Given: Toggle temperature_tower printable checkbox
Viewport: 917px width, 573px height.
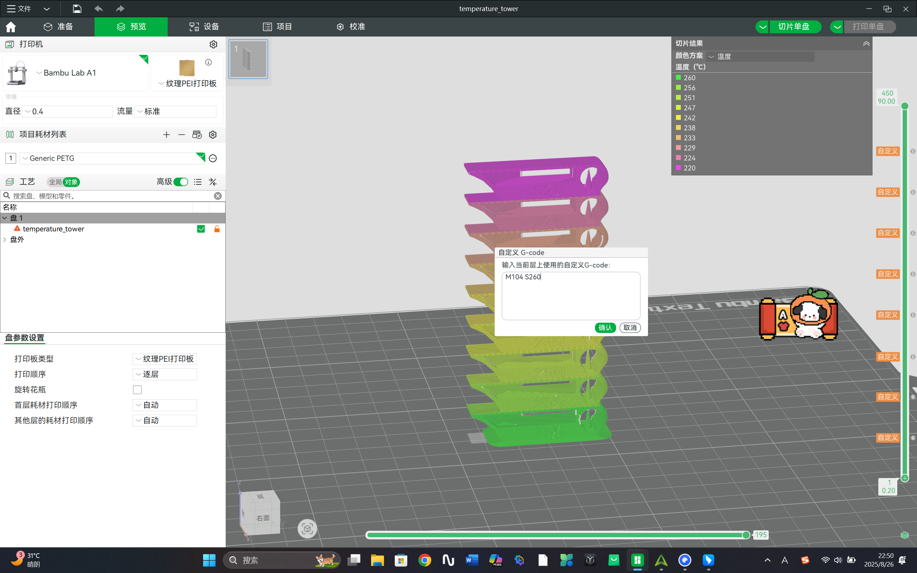Looking at the screenshot, I should 201,229.
